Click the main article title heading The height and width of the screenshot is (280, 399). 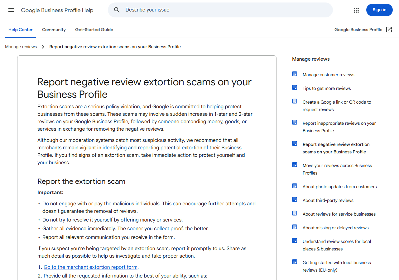coord(144,88)
